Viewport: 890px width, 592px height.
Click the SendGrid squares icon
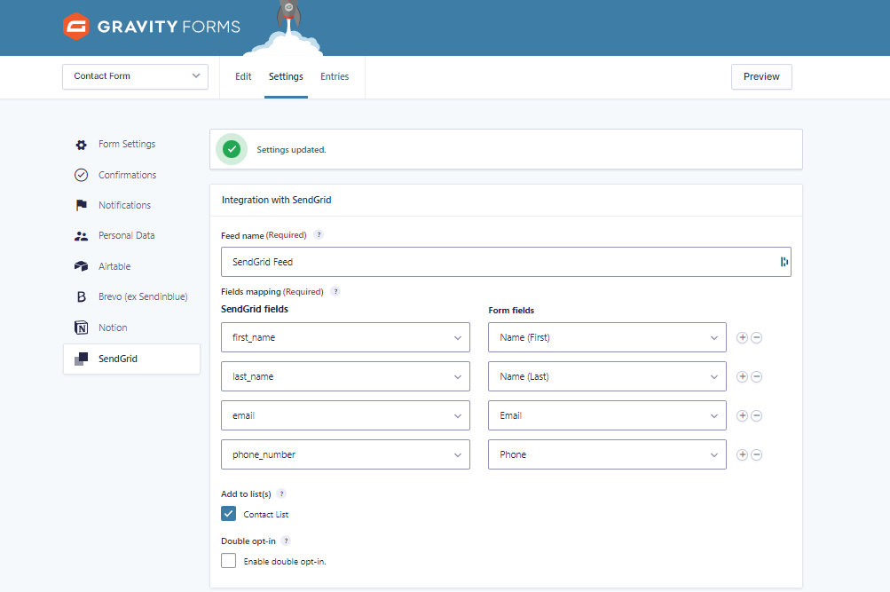[x=81, y=359]
